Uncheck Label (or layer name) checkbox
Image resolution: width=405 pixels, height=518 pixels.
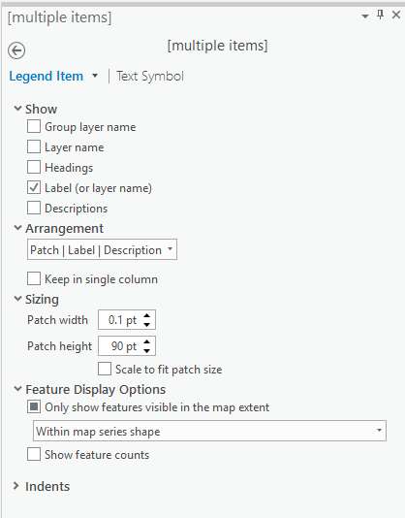point(34,187)
